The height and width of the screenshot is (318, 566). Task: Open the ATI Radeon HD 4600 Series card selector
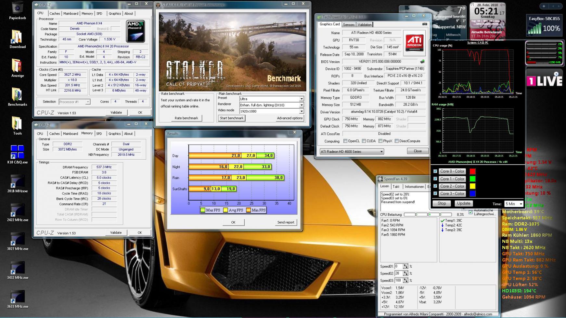[352, 152]
